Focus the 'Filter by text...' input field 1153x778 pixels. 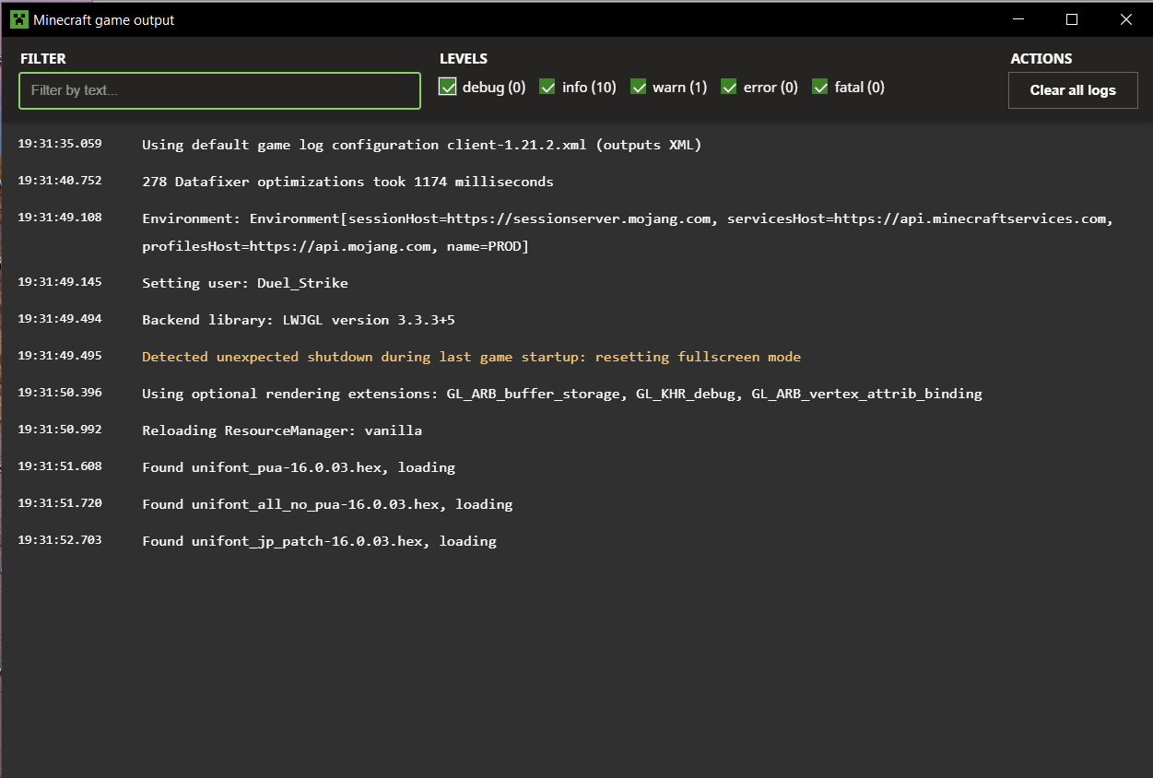click(219, 90)
